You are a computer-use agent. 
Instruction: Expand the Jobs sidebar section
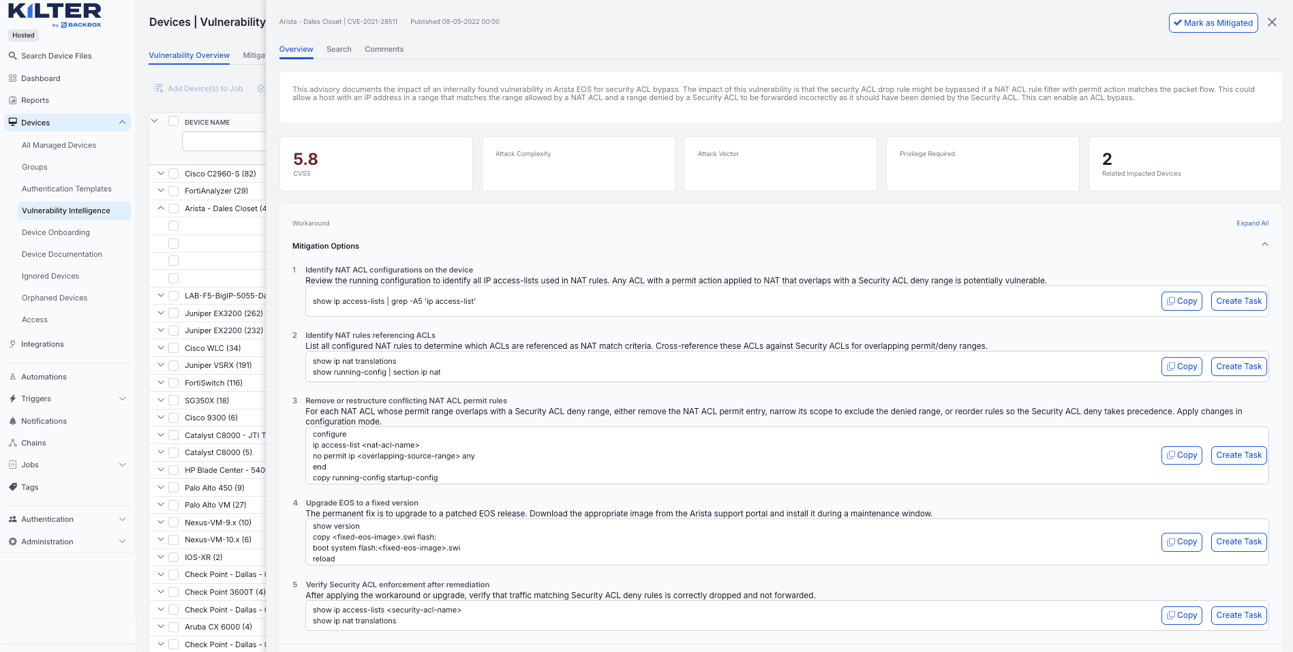click(x=122, y=465)
